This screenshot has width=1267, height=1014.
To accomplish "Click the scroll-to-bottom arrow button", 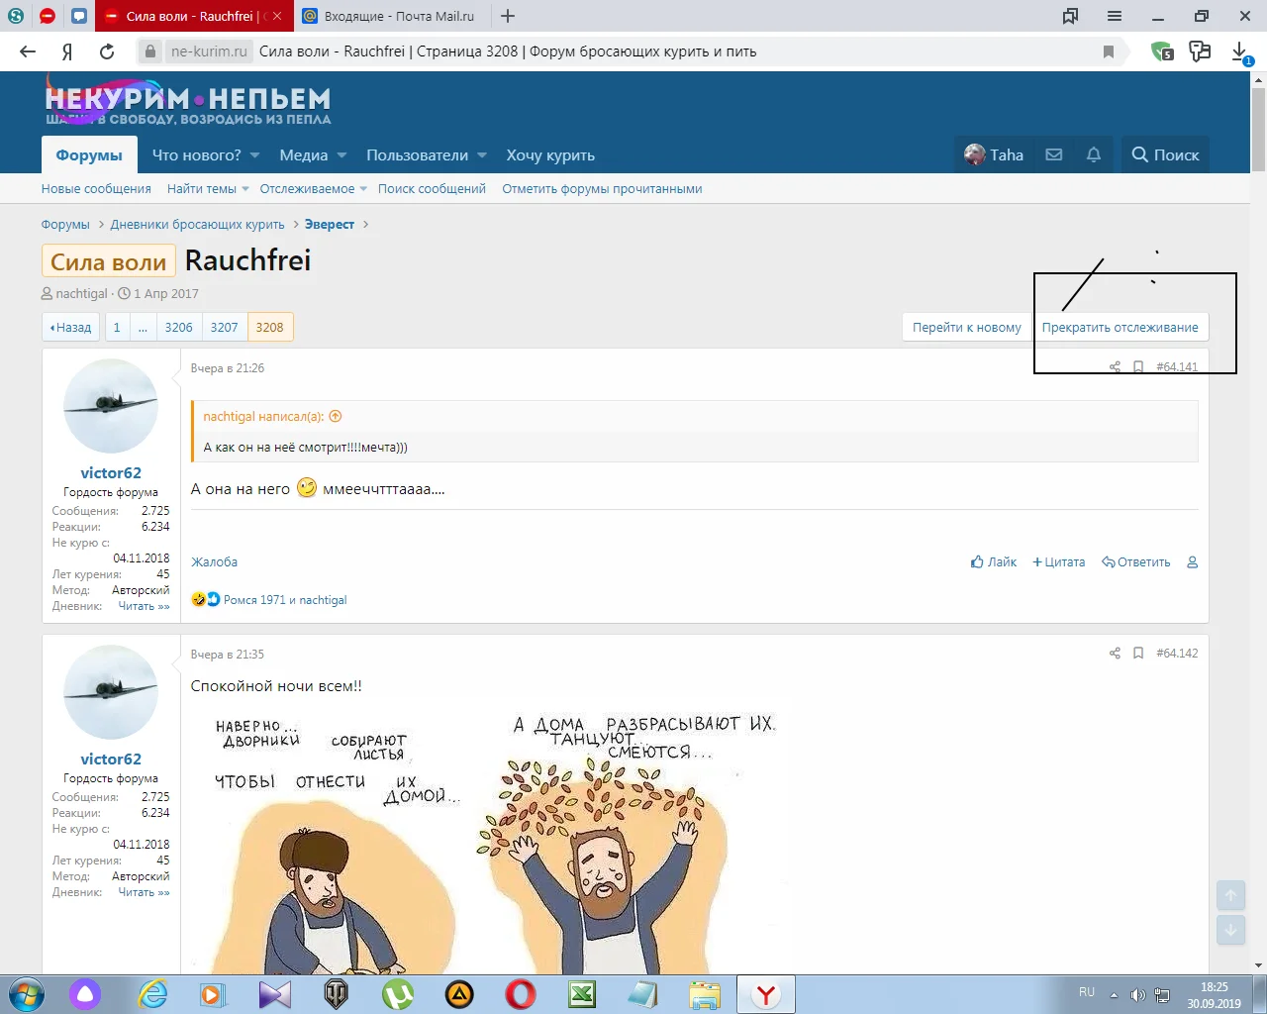I will [1230, 930].
